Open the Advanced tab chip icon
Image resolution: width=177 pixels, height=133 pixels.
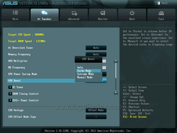(x=74, y=13)
